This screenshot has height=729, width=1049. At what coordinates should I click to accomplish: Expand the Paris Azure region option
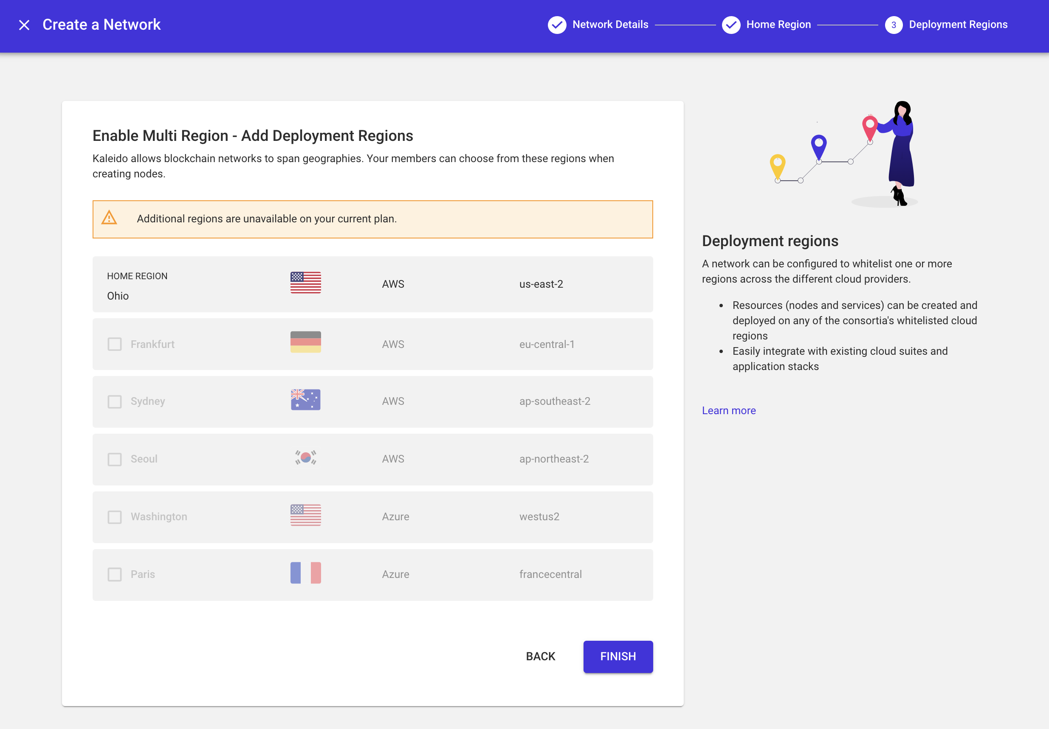tap(114, 574)
